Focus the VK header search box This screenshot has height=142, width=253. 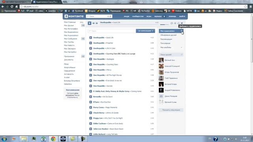pos(99,16)
